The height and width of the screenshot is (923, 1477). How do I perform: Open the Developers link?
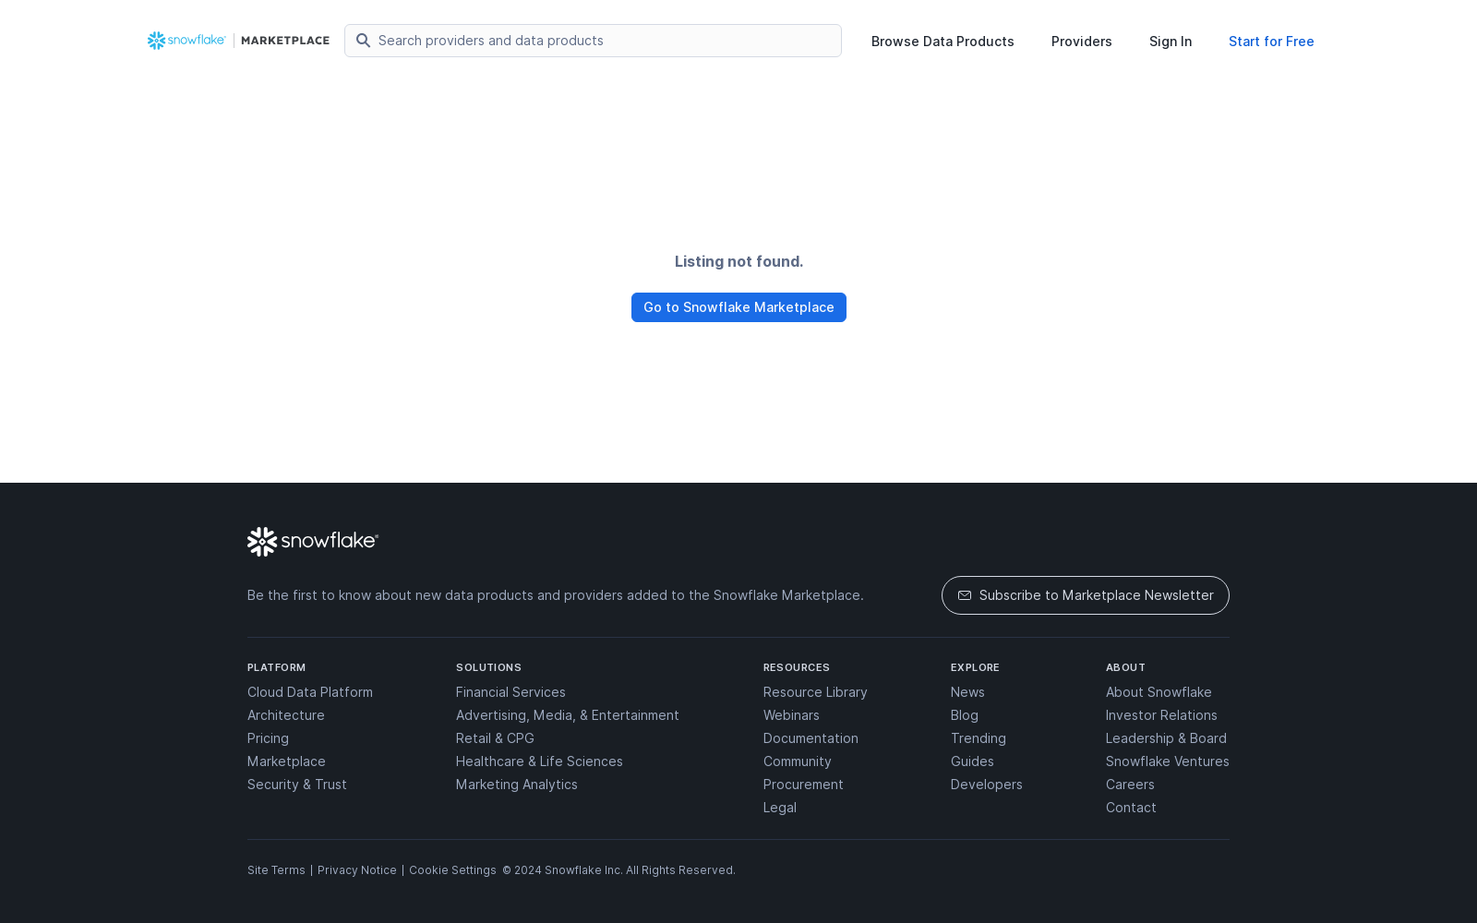click(x=987, y=785)
